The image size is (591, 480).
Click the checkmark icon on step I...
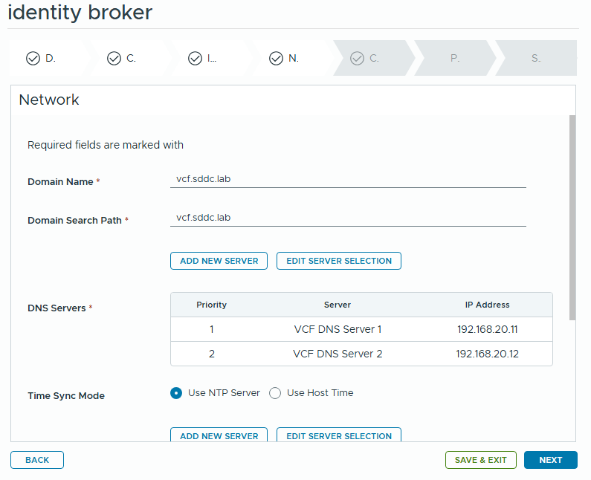tap(195, 58)
